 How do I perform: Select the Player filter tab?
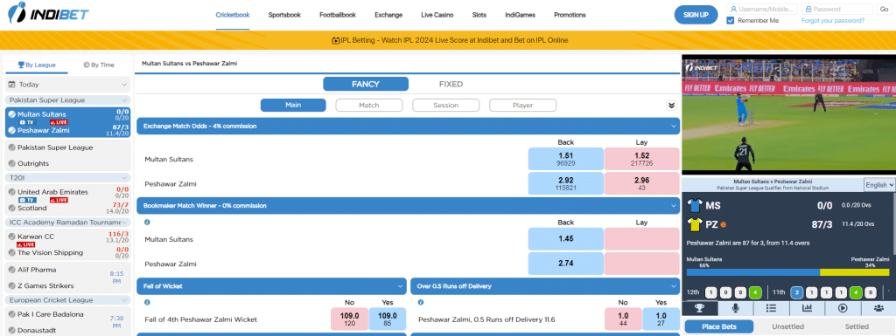[x=523, y=106]
